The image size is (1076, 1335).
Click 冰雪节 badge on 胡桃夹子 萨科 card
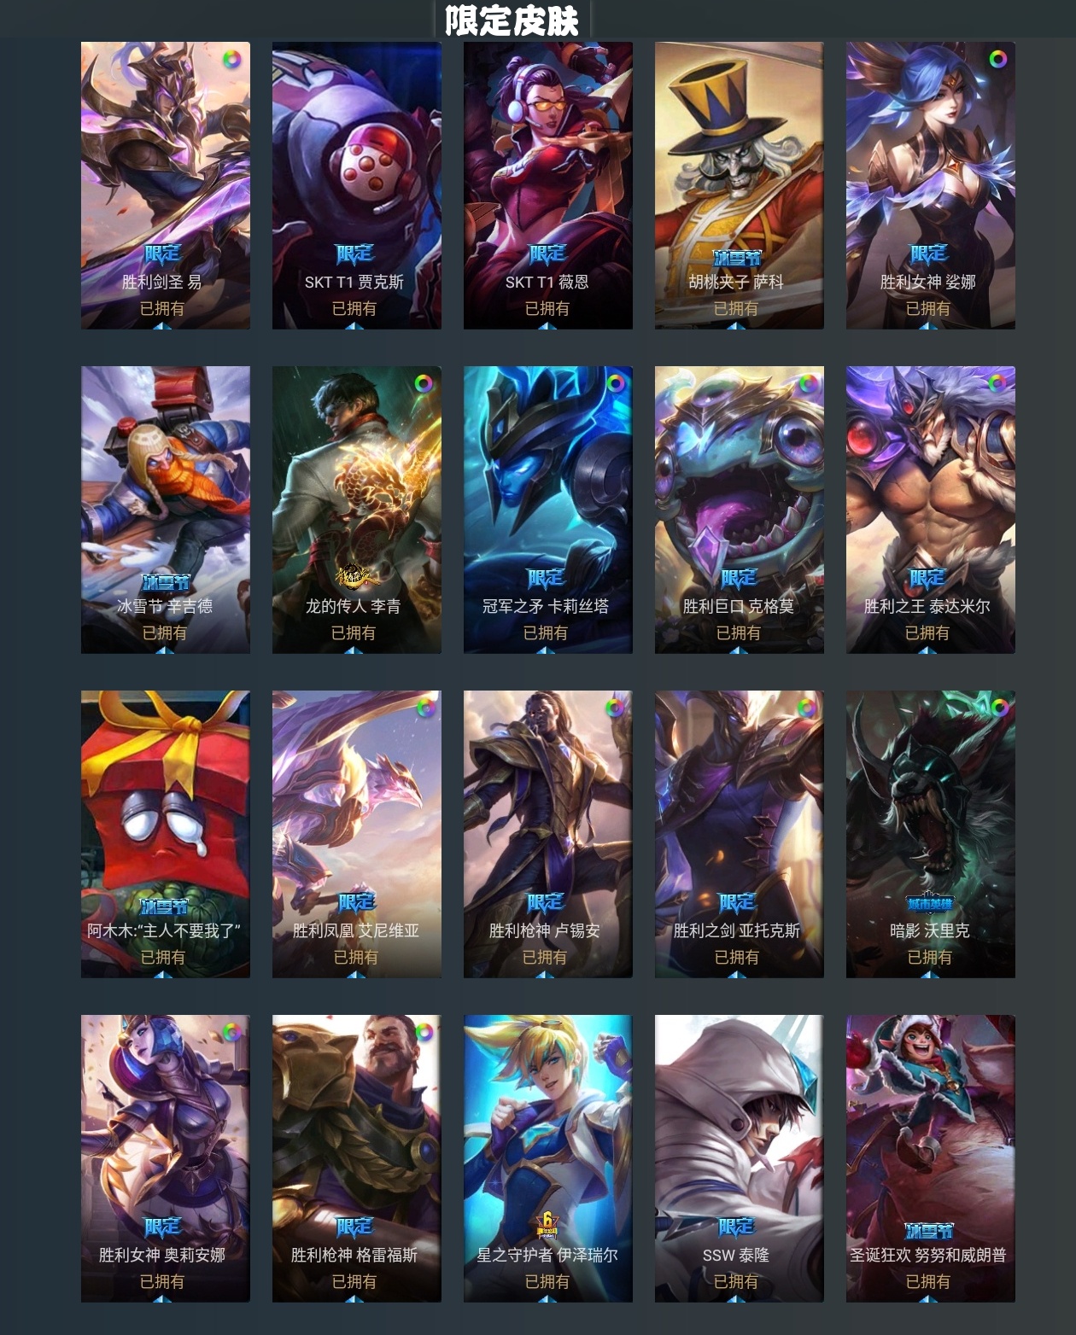click(737, 257)
